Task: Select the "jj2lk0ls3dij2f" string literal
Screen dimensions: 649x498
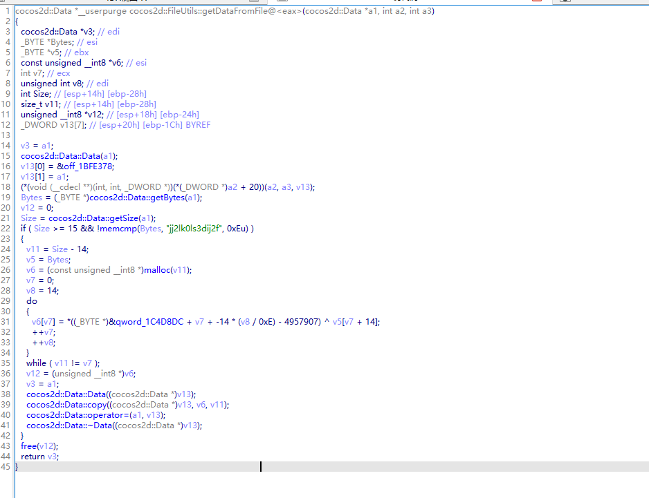Action: 196,229
